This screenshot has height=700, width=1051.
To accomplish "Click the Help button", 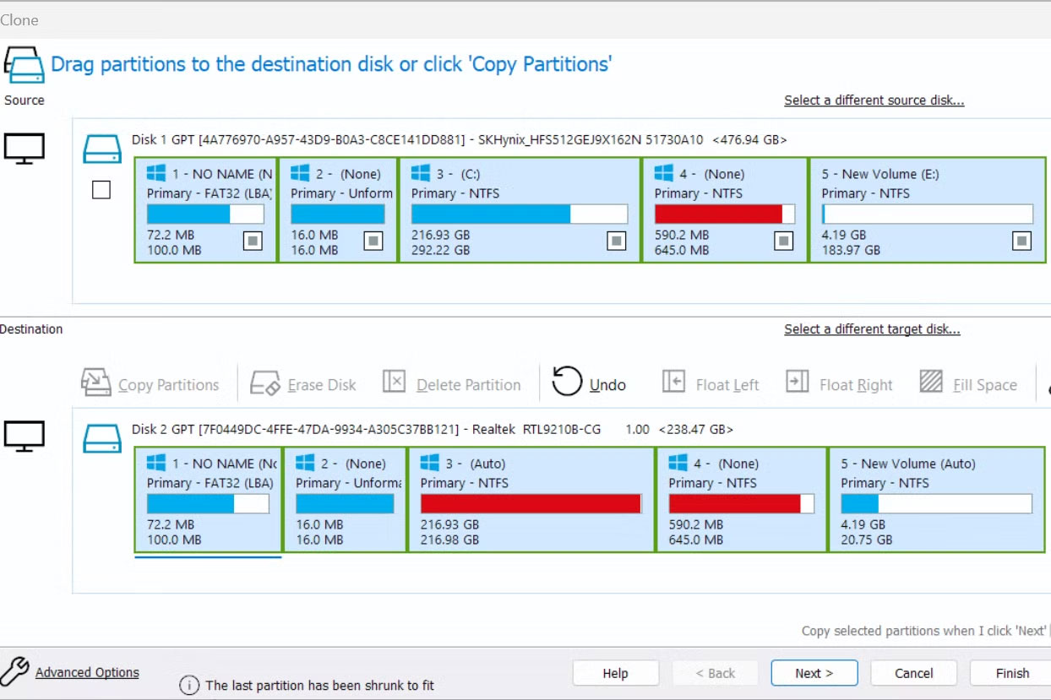I will click(x=616, y=673).
